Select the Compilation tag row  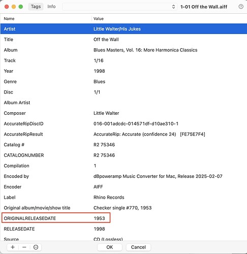123,166
